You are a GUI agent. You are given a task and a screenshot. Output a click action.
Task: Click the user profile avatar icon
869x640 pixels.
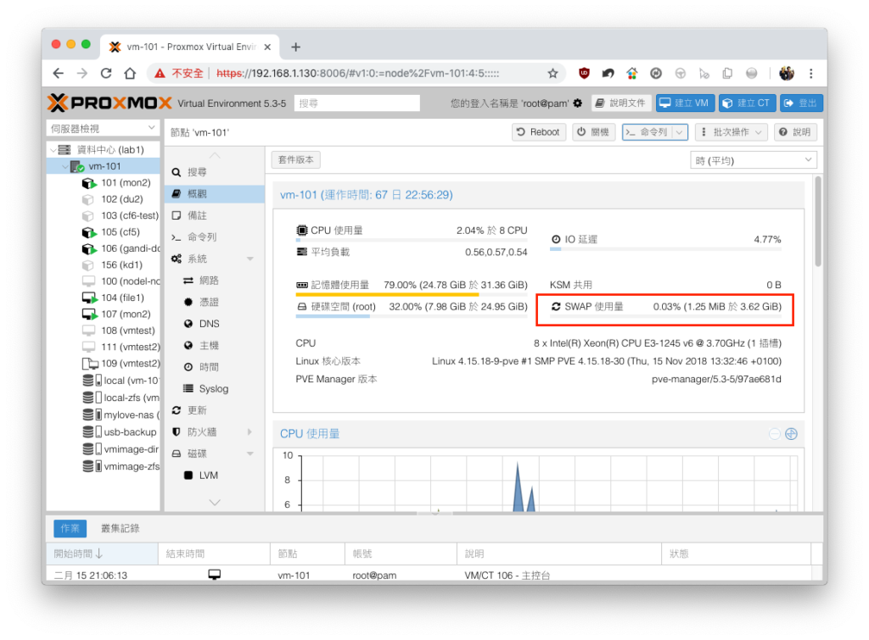coord(787,73)
